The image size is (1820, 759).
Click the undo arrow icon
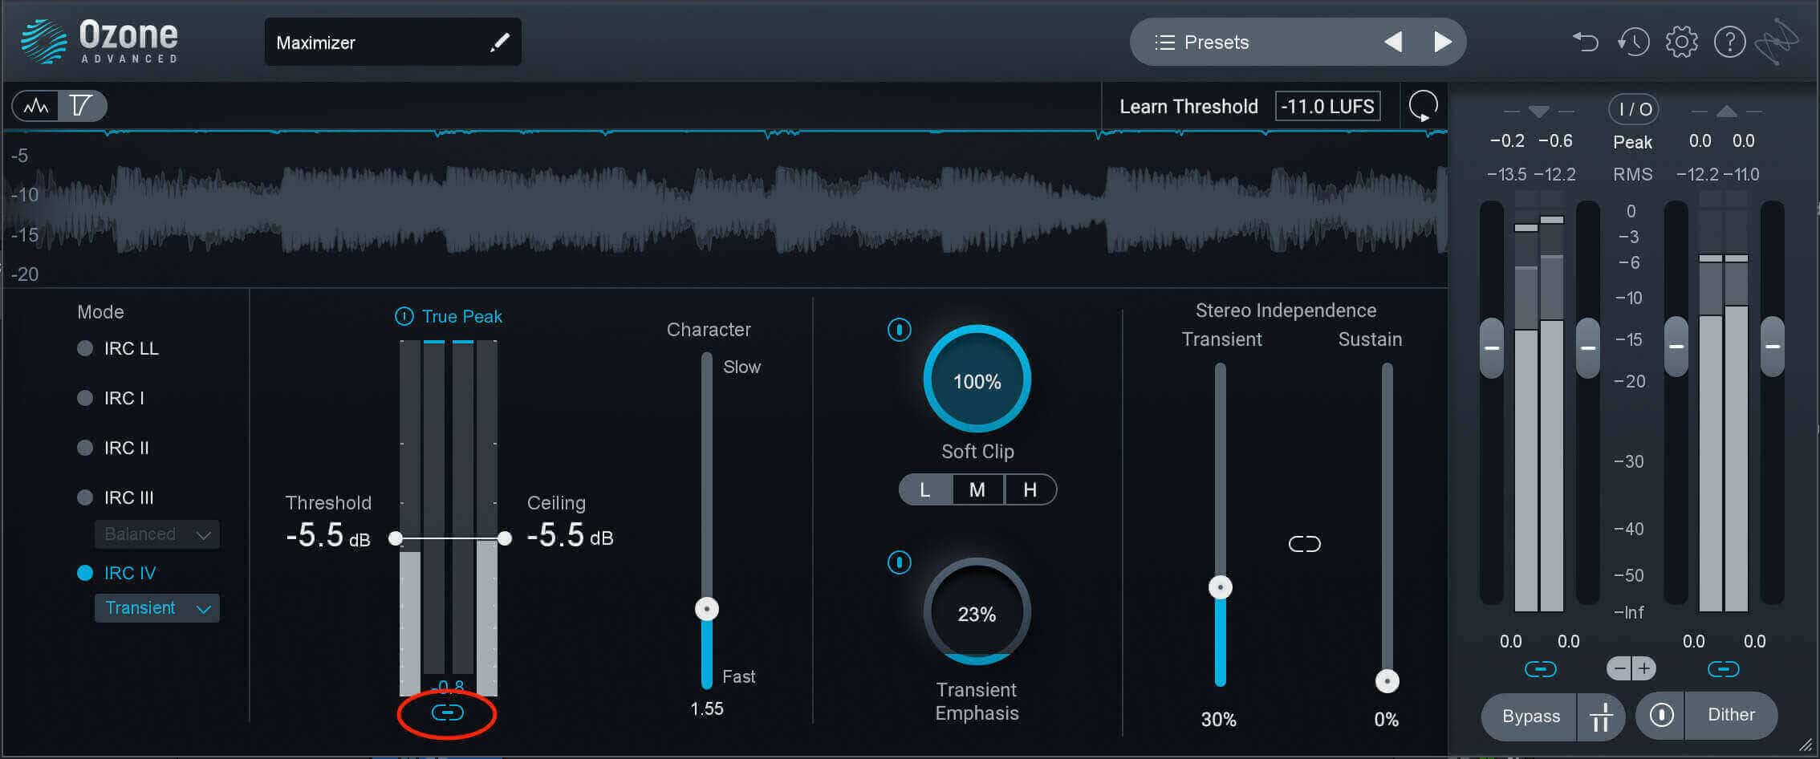pos(1585,41)
